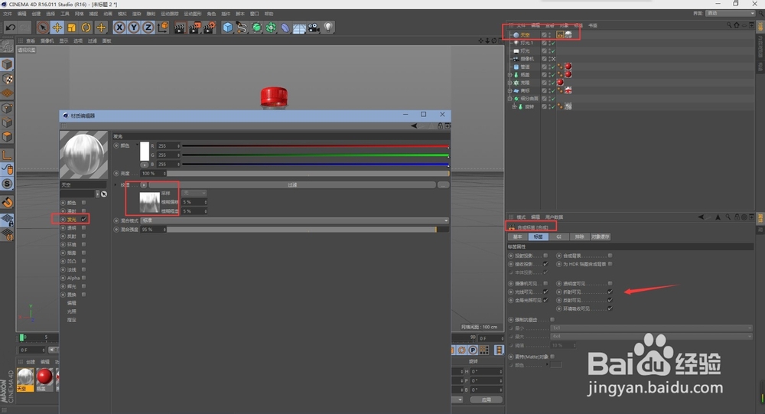Select the red material sphere thumbnail
Screen dimensions: 765x414
(x=44, y=377)
